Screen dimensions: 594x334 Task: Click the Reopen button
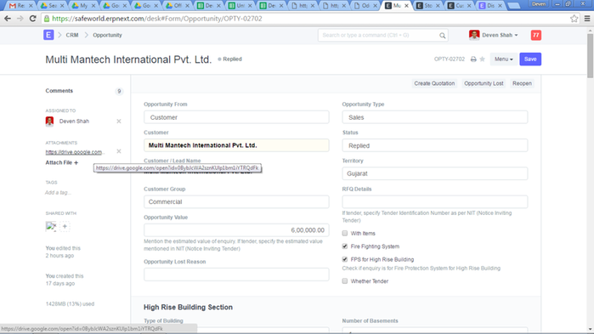[522, 83]
